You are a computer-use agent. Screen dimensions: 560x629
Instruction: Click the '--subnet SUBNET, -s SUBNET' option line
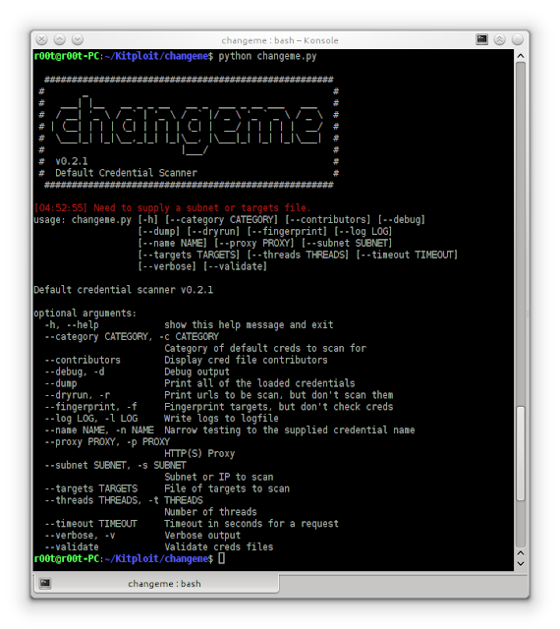point(115,465)
